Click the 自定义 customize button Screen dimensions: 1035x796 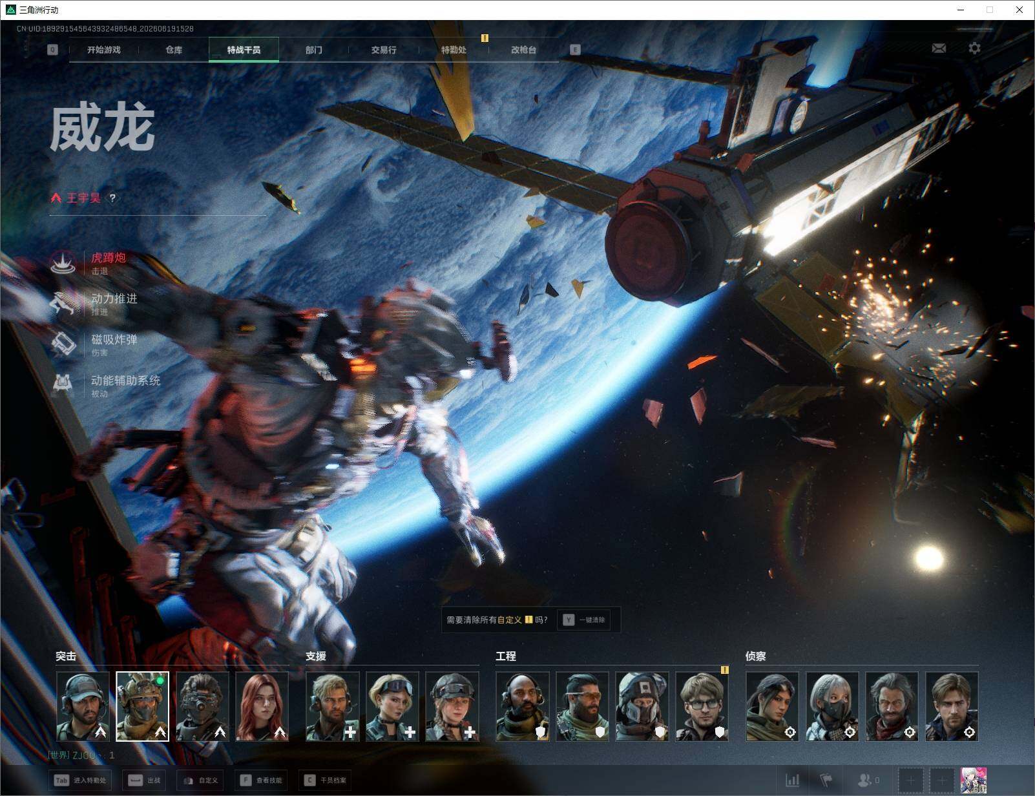pyautogui.click(x=201, y=780)
